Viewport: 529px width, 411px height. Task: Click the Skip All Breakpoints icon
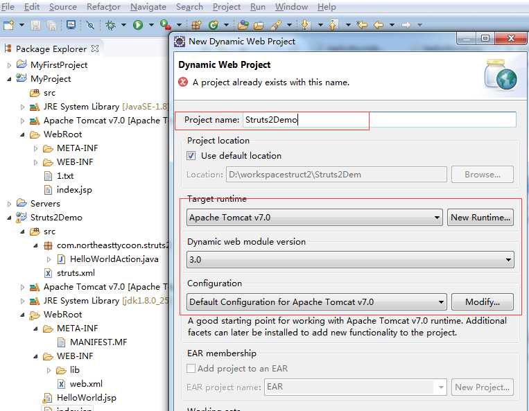click(90, 25)
